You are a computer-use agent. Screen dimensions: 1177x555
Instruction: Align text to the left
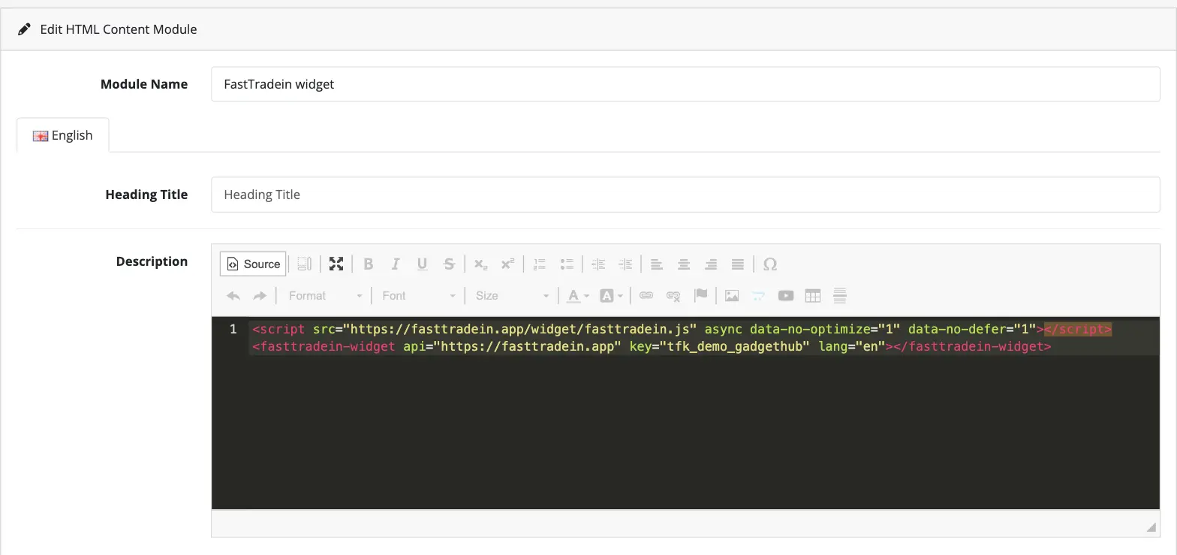[x=657, y=264]
